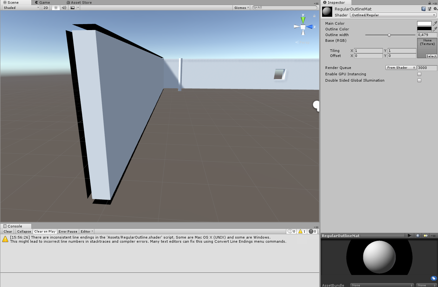The width and height of the screenshot is (438, 287).
Task: Play material preview animation
Action: pyautogui.click(x=409, y=236)
